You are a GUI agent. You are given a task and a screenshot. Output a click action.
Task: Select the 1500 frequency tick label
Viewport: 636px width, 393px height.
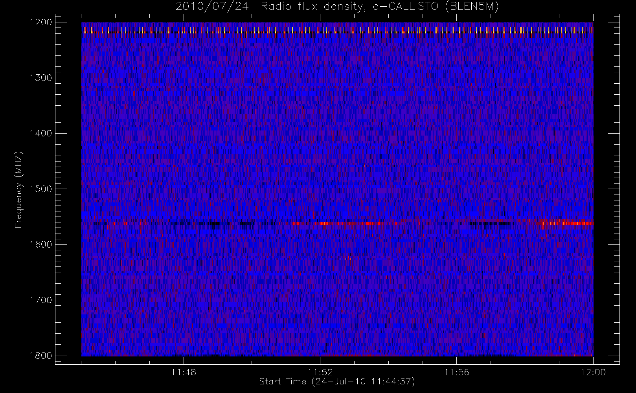[41, 189]
